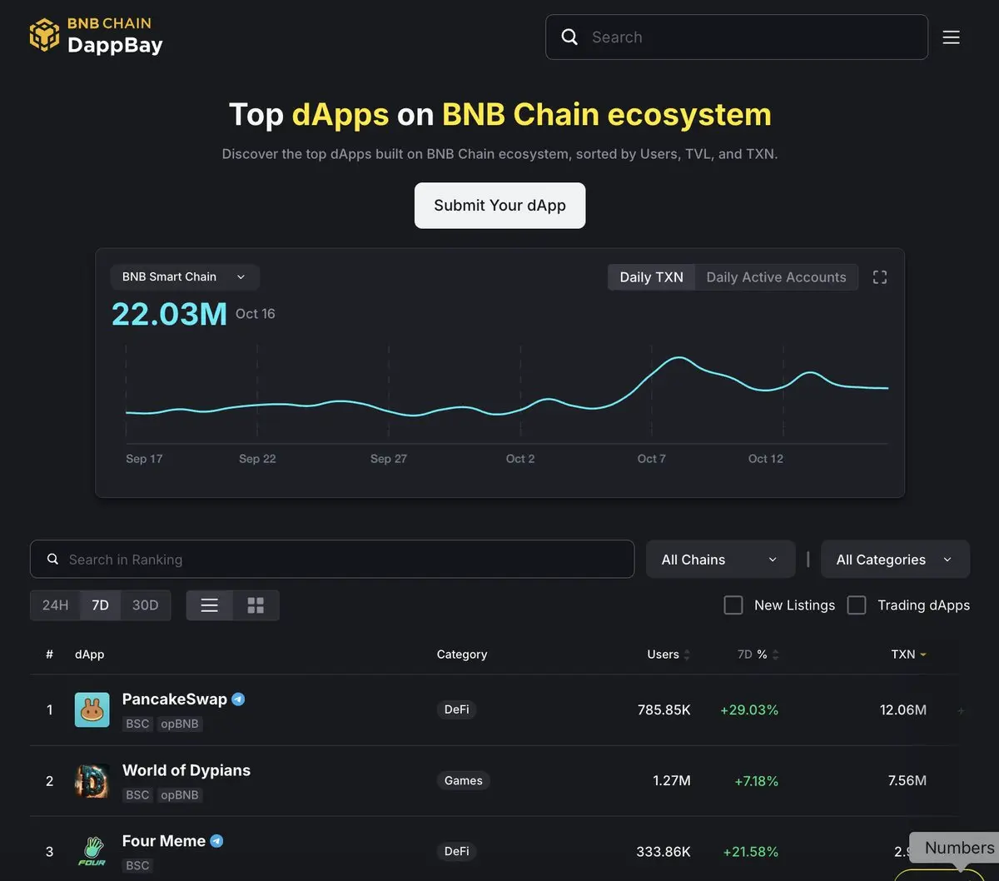Click the 12.06M TXN value
Viewport: 999px width, 881px height.
903,710
